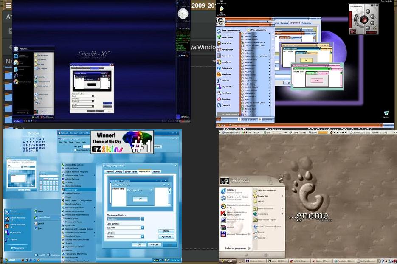Expand Administrative Tools submenu arrow
The height and width of the screenshot is (264, 397).
coord(95,175)
